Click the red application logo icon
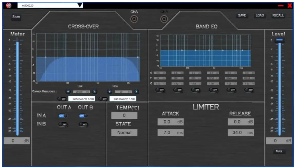This screenshot has width=295, height=168. click(9, 5)
